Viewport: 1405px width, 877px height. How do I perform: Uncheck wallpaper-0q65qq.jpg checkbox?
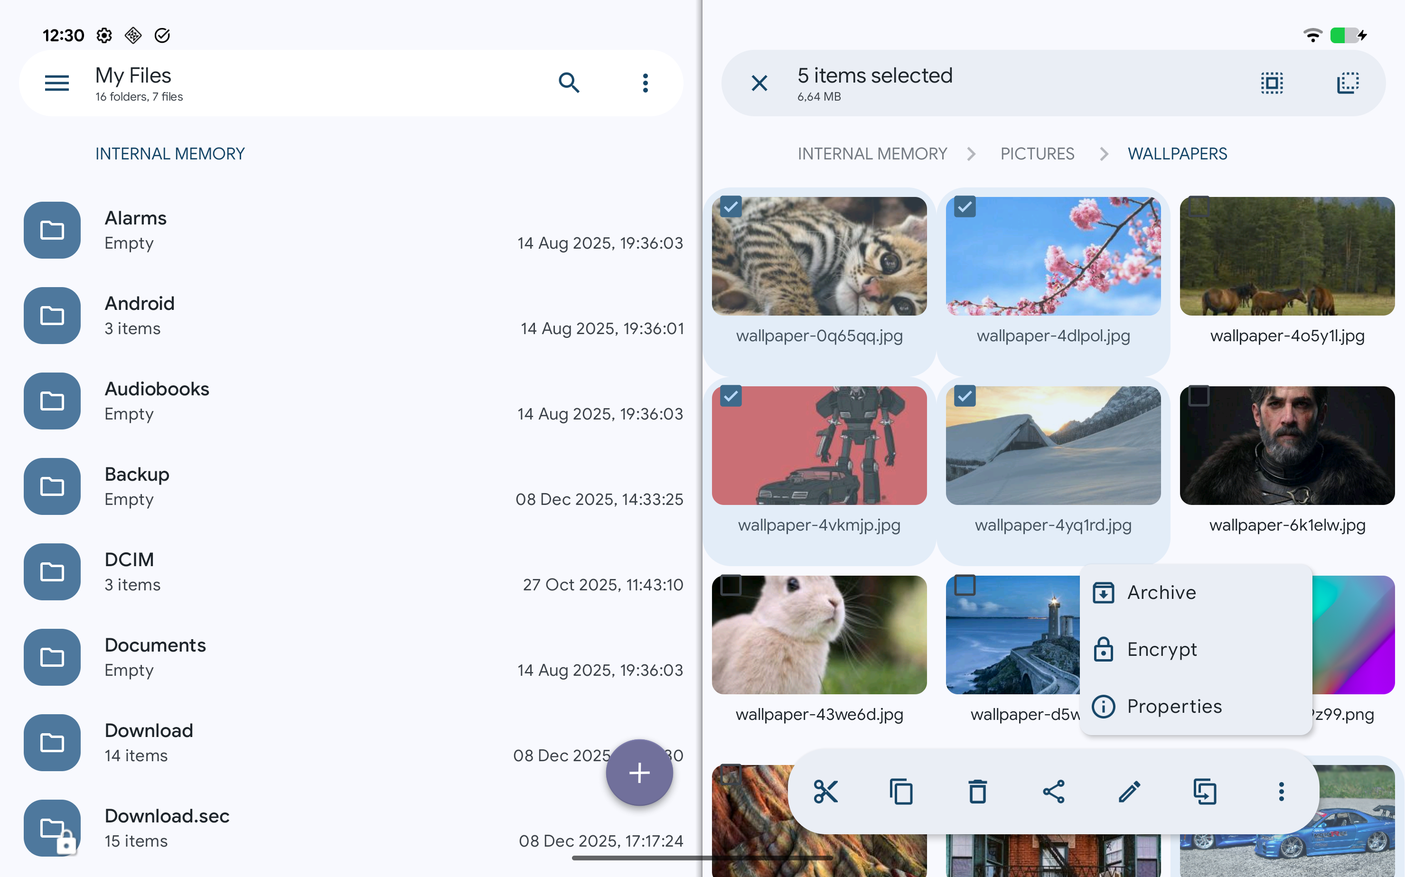731,207
